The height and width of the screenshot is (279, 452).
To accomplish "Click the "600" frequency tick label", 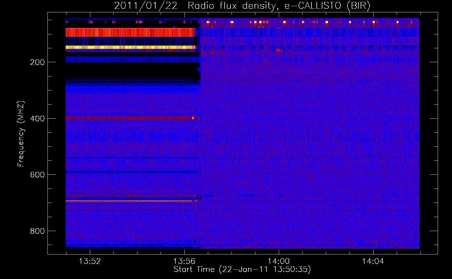I will point(37,175).
